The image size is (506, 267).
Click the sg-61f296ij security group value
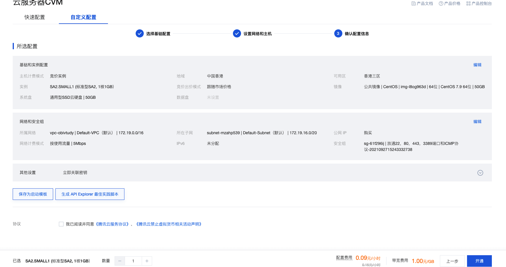click(411, 146)
